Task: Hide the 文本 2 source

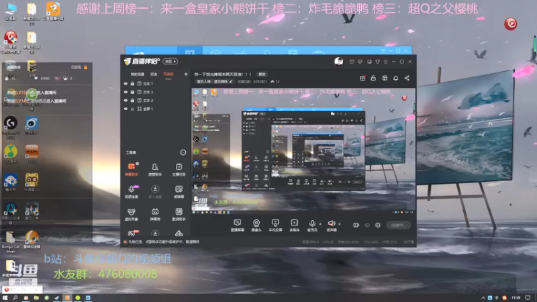Action: click(126, 100)
